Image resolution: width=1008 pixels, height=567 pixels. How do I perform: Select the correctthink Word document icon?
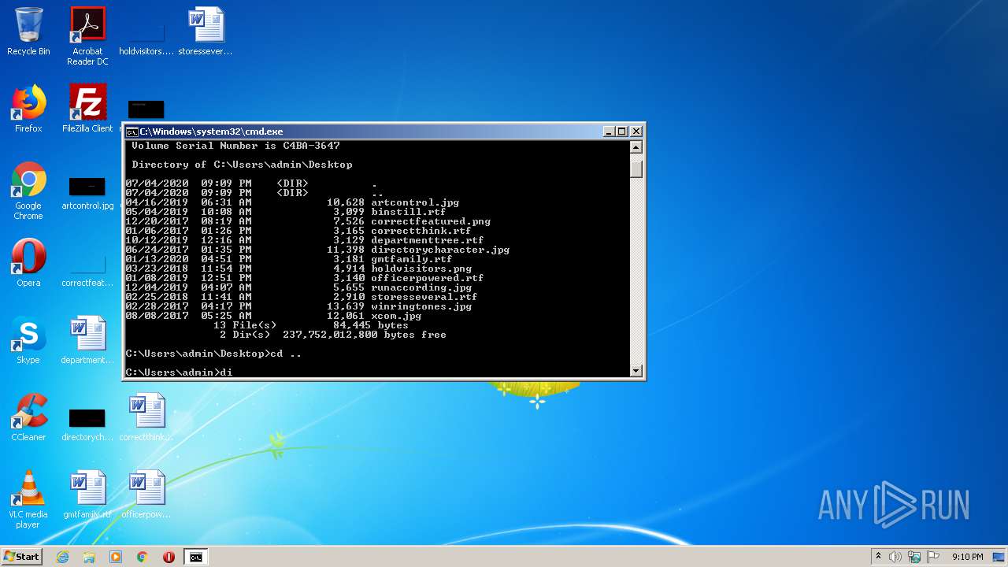pos(146,417)
